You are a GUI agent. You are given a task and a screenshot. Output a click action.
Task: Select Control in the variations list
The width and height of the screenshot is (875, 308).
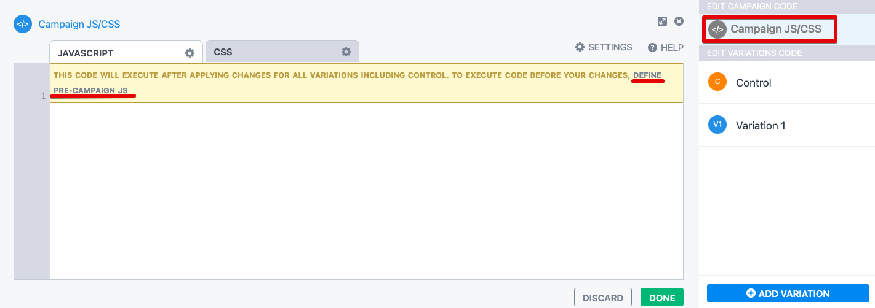(754, 83)
